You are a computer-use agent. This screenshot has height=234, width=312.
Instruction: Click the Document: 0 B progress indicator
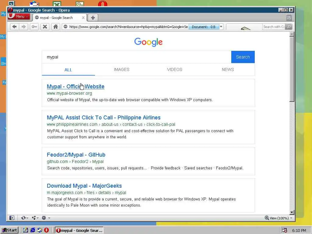(204, 27)
